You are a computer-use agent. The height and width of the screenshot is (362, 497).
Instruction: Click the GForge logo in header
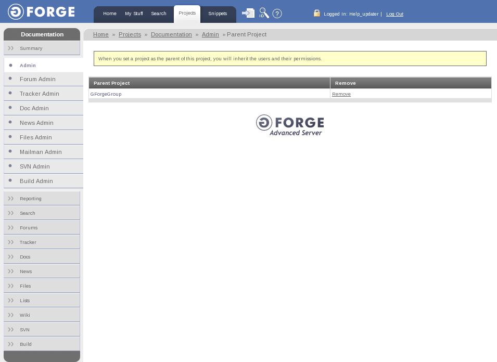pyautogui.click(x=41, y=12)
